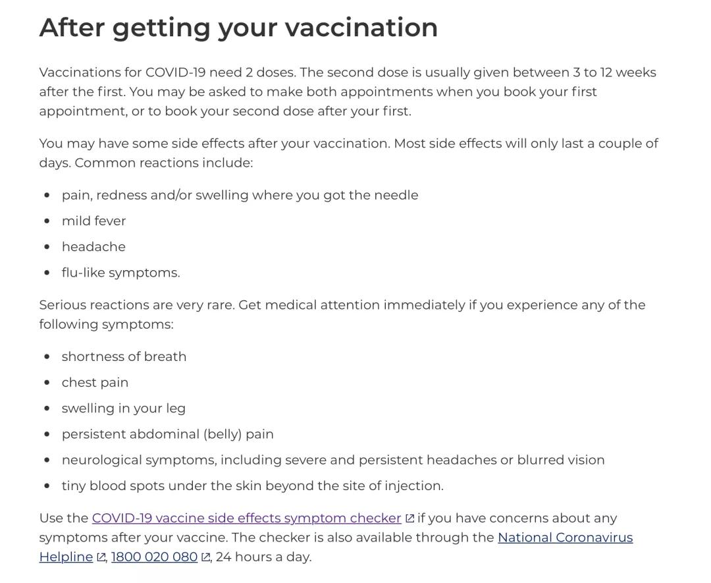
Task: Click the 'mild fever' bullet item
Action: tap(94, 221)
